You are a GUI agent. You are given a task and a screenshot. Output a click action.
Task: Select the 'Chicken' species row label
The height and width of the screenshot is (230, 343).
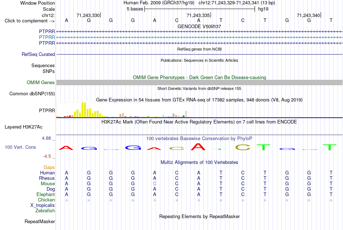point(46,200)
